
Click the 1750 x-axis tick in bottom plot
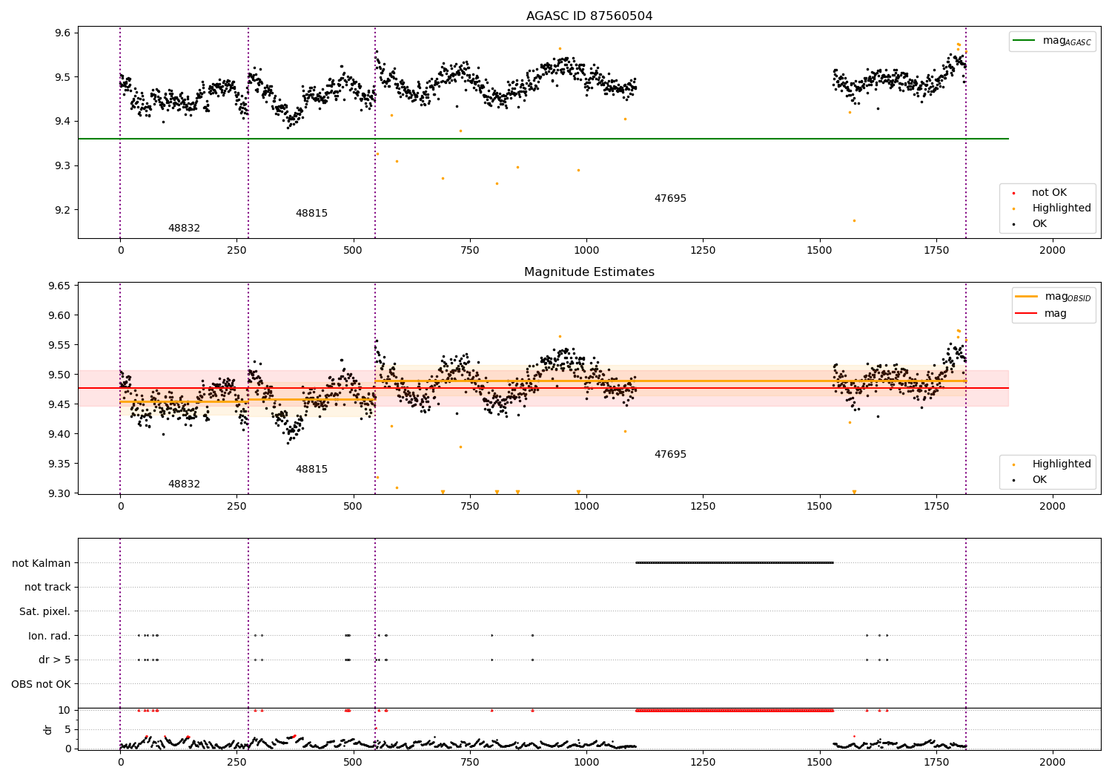coord(936,762)
